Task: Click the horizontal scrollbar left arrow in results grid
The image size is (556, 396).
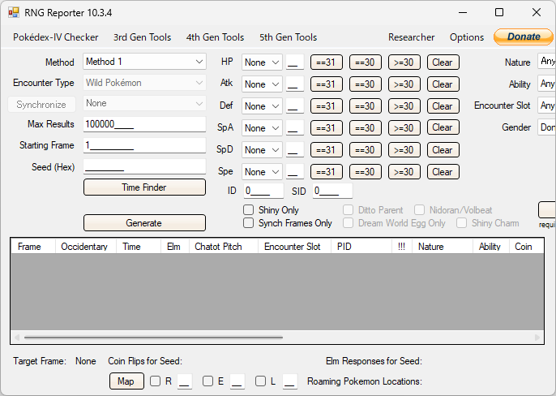Action: [x=17, y=337]
